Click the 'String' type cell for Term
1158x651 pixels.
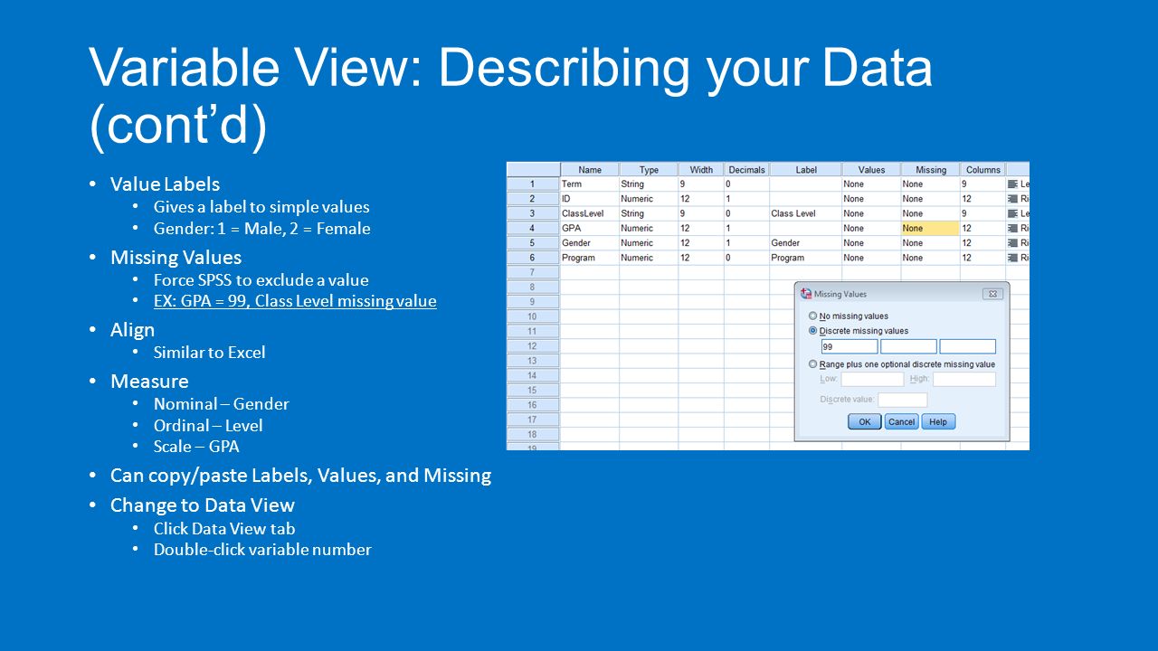click(649, 184)
